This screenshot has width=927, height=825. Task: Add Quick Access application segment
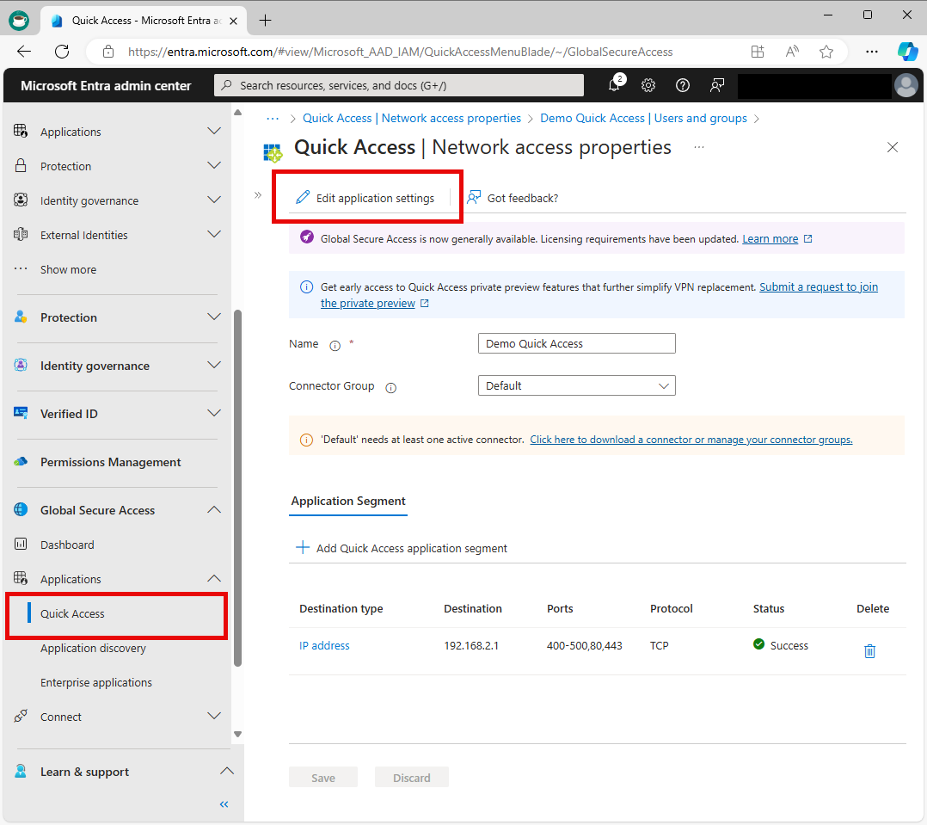point(402,548)
